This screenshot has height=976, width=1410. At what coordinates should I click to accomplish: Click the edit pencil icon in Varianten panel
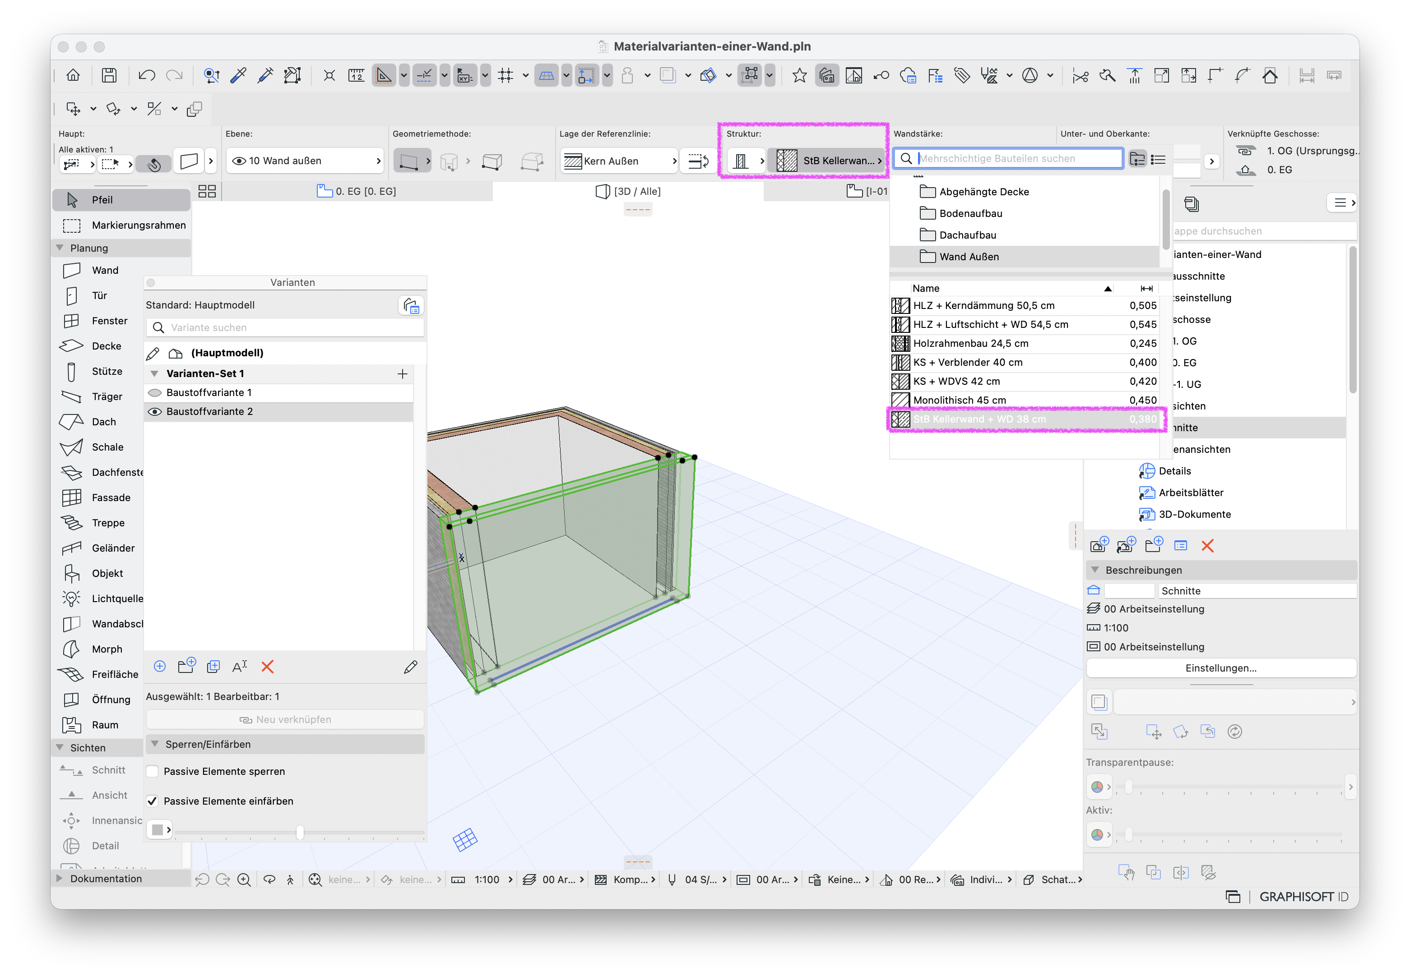(x=411, y=667)
